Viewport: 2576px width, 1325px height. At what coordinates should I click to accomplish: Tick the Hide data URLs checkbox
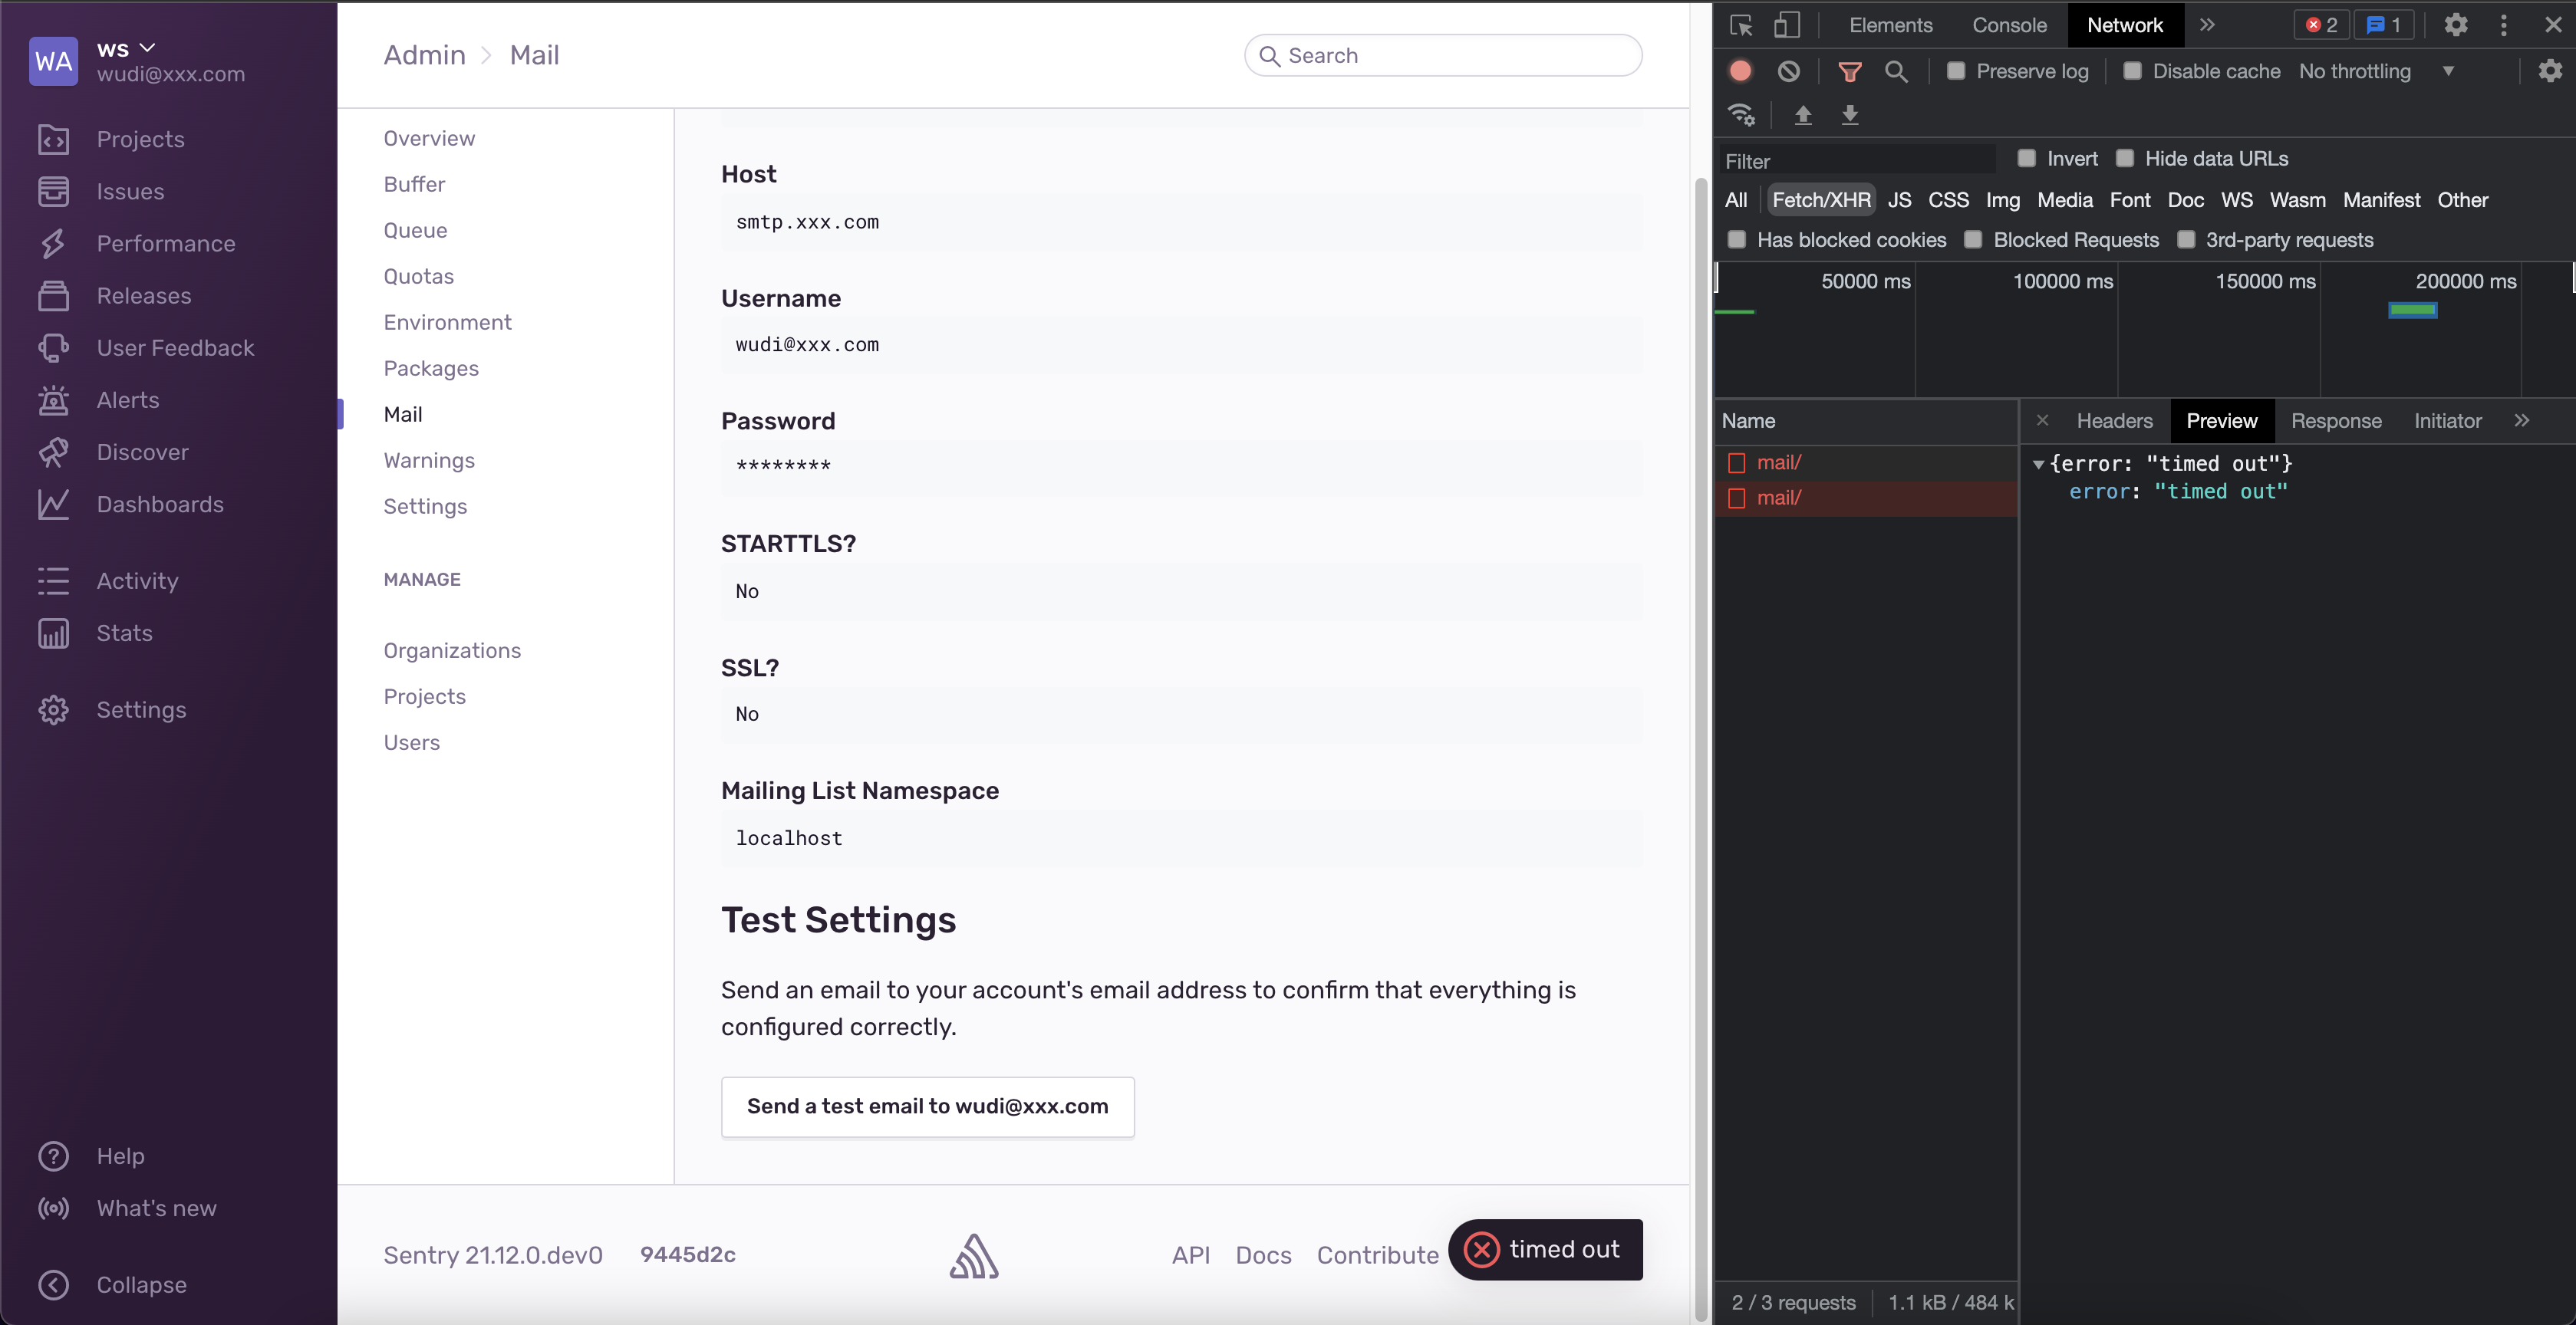[x=2124, y=159]
